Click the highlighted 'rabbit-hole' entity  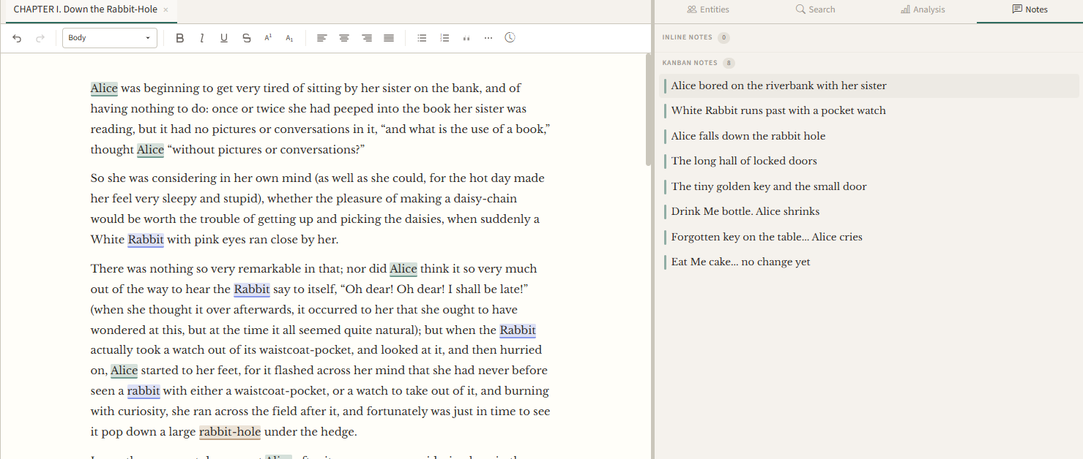click(230, 432)
